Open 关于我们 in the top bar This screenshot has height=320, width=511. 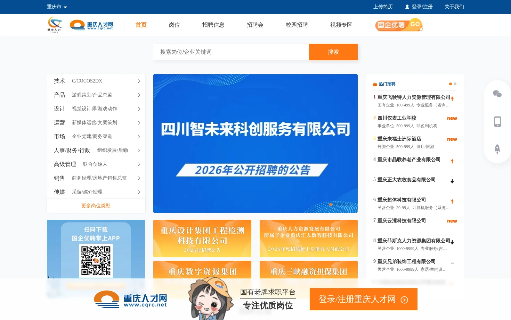tap(454, 7)
